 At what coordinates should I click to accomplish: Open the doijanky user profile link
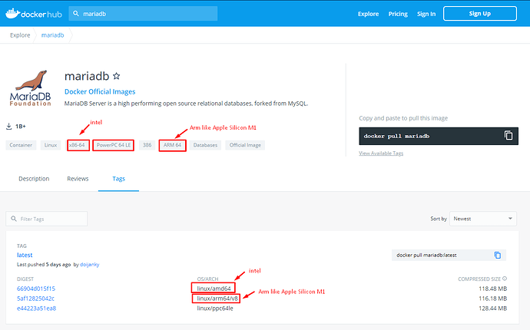[x=90, y=265]
